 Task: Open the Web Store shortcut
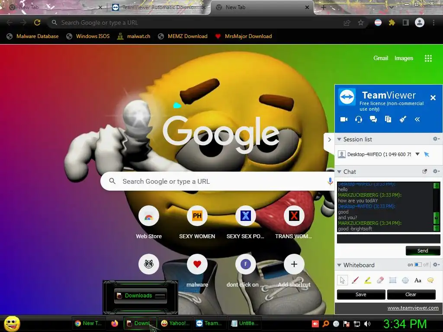pos(149,216)
